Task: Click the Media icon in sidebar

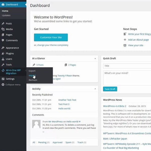Action: click(3, 29)
